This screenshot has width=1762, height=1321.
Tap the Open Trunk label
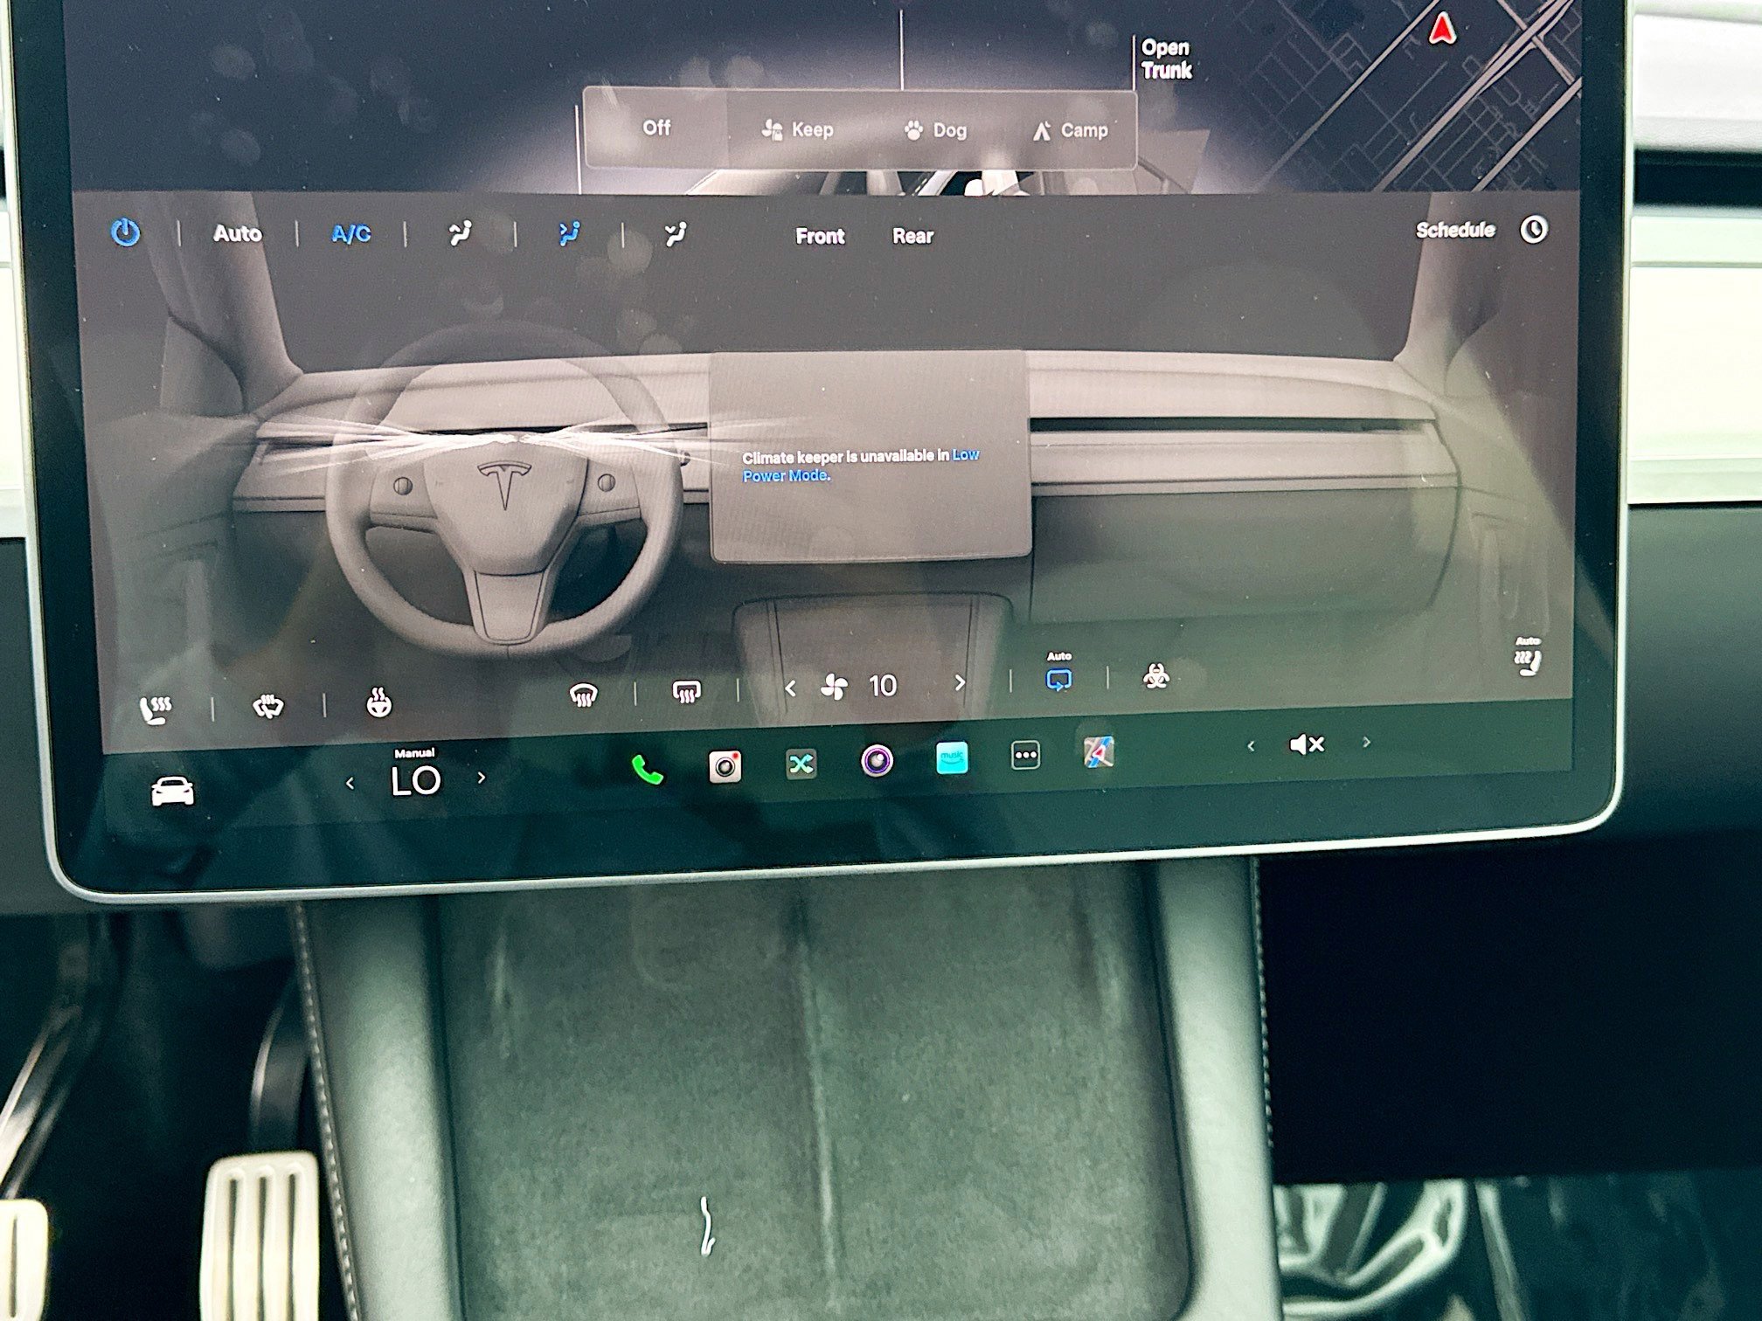pos(1166,59)
